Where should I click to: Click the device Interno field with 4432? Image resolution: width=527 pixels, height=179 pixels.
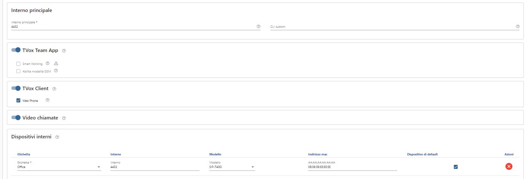[155, 167]
